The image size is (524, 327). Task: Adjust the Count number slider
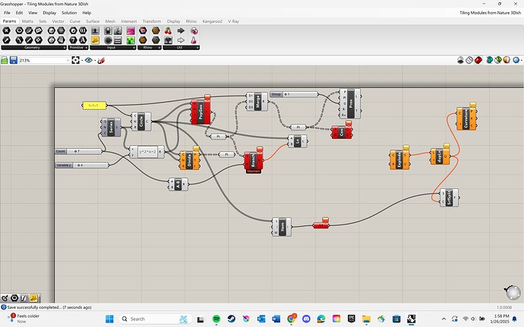(x=78, y=151)
